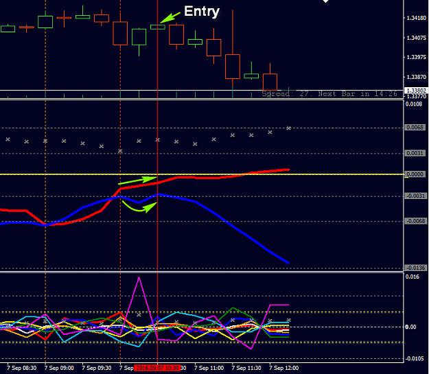Screen dimensions: 429x374
Task: Select the negative -0.0031 level label
Action: 415,196
